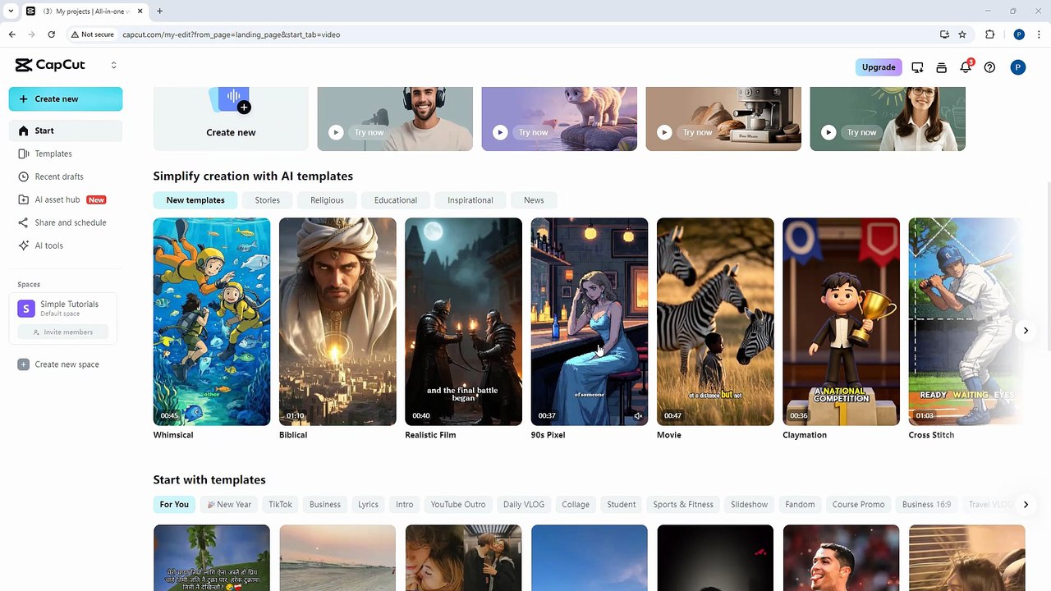1051x591 pixels.
Task: Select the Sports & Fitness category
Action: point(683,505)
